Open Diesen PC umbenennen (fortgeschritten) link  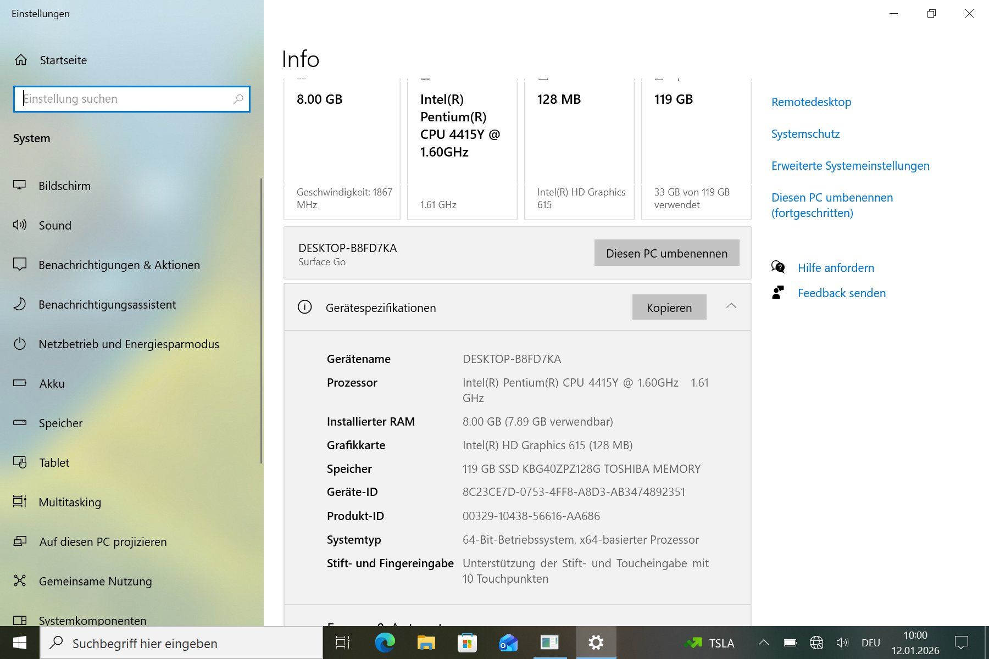coord(832,205)
